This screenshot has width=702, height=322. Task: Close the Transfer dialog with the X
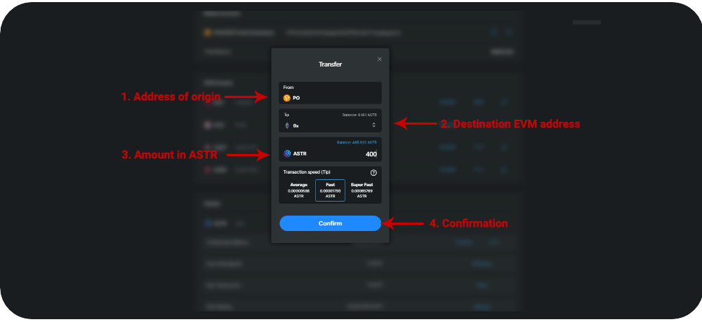click(x=380, y=59)
